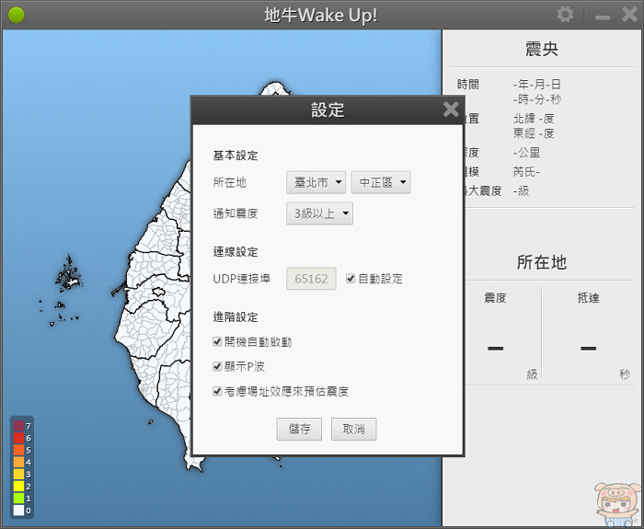Open the 臺北市 city dropdown
The image size is (644, 529).
pyautogui.click(x=316, y=182)
